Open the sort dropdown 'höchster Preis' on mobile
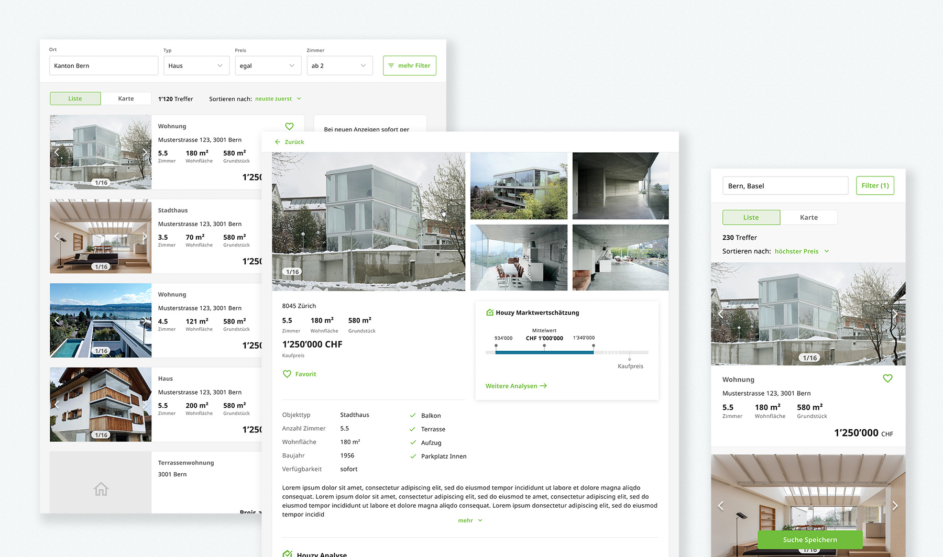The width and height of the screenshot is (943, 557). coord(802,251)
